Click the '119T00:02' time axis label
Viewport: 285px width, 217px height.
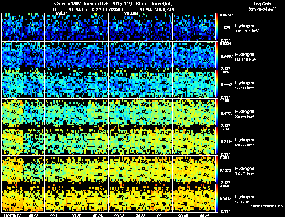[12, 215]
